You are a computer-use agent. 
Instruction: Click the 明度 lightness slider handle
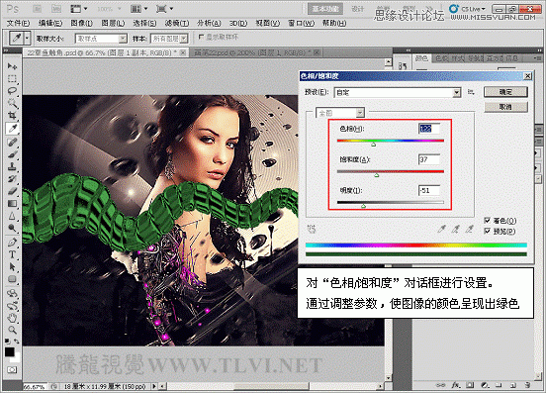pyautogui.click(x=363, y=206)
